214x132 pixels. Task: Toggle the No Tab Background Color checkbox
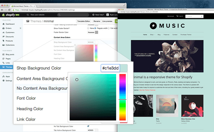(88, 126)
